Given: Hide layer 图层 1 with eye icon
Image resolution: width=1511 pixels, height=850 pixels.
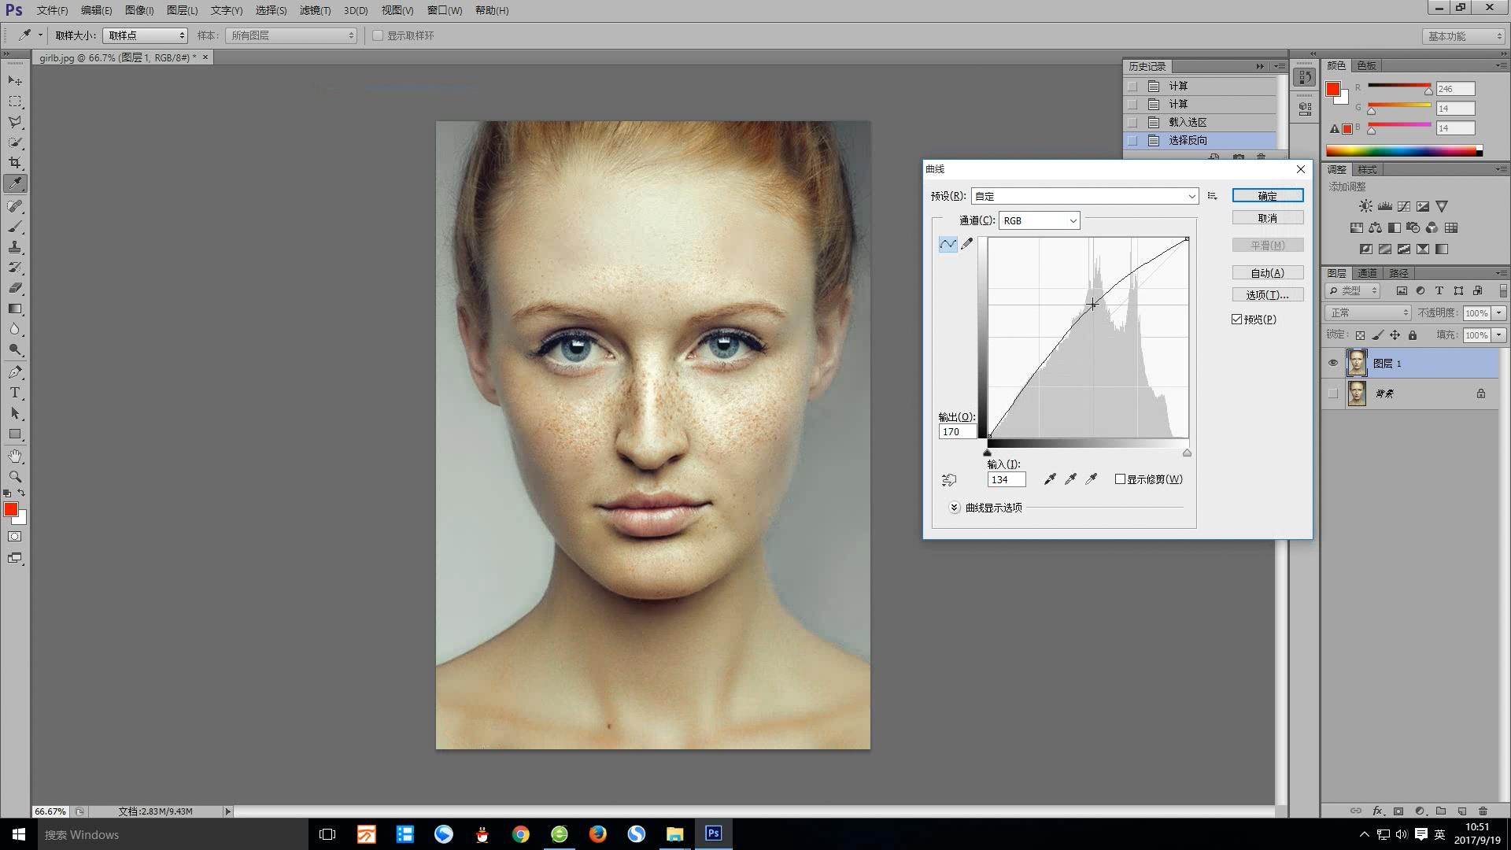Looking at the screenshot, I should (1333, 364).
